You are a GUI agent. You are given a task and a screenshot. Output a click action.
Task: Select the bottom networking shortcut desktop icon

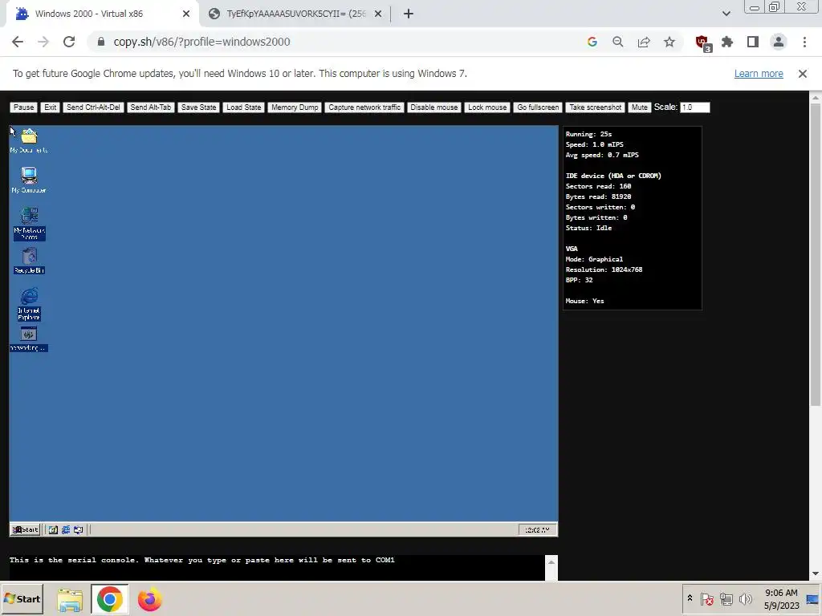[29, 339]
